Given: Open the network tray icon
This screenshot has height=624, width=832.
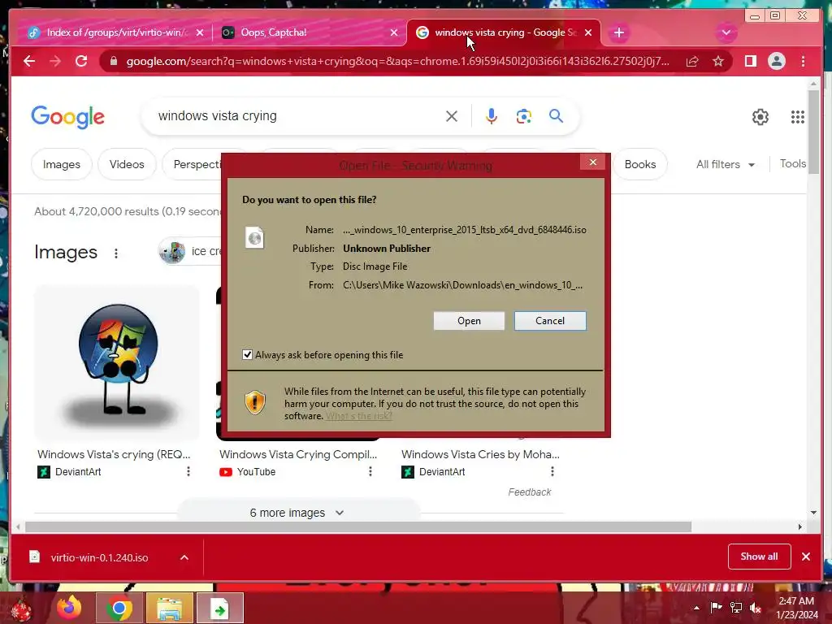Looking at the screenshot, I should tap(736, 608).
